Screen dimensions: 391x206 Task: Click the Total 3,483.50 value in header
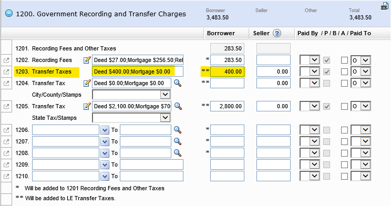[361, 17]
